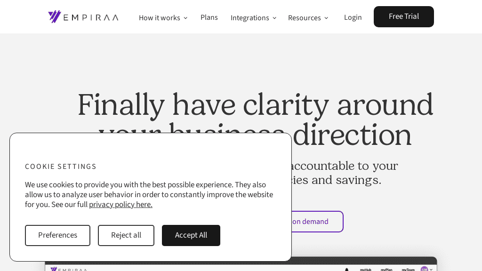Select Plans in the navigation menu
This screenshot has width=482, height=271.
tap(209, 17)
